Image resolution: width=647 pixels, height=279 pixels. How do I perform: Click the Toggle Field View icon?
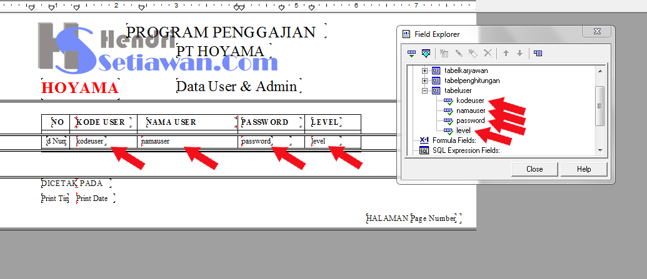pyautogui.click(x=538, y=53)
